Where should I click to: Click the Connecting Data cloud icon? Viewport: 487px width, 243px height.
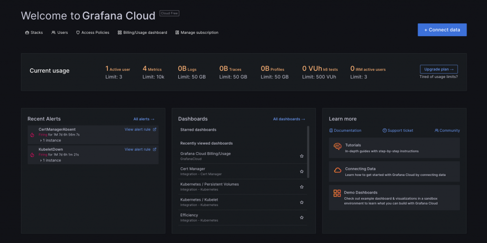tap(338, 170)
